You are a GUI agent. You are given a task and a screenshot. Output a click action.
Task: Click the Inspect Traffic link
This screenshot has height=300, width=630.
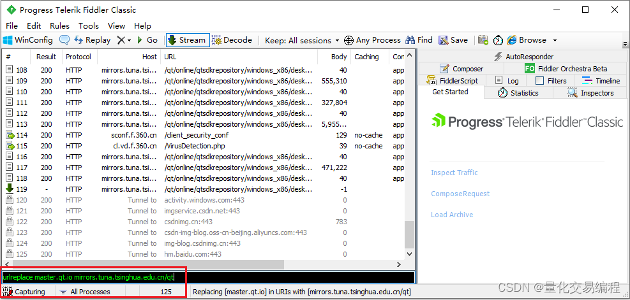pyautogui.click(x=454, y=173)
